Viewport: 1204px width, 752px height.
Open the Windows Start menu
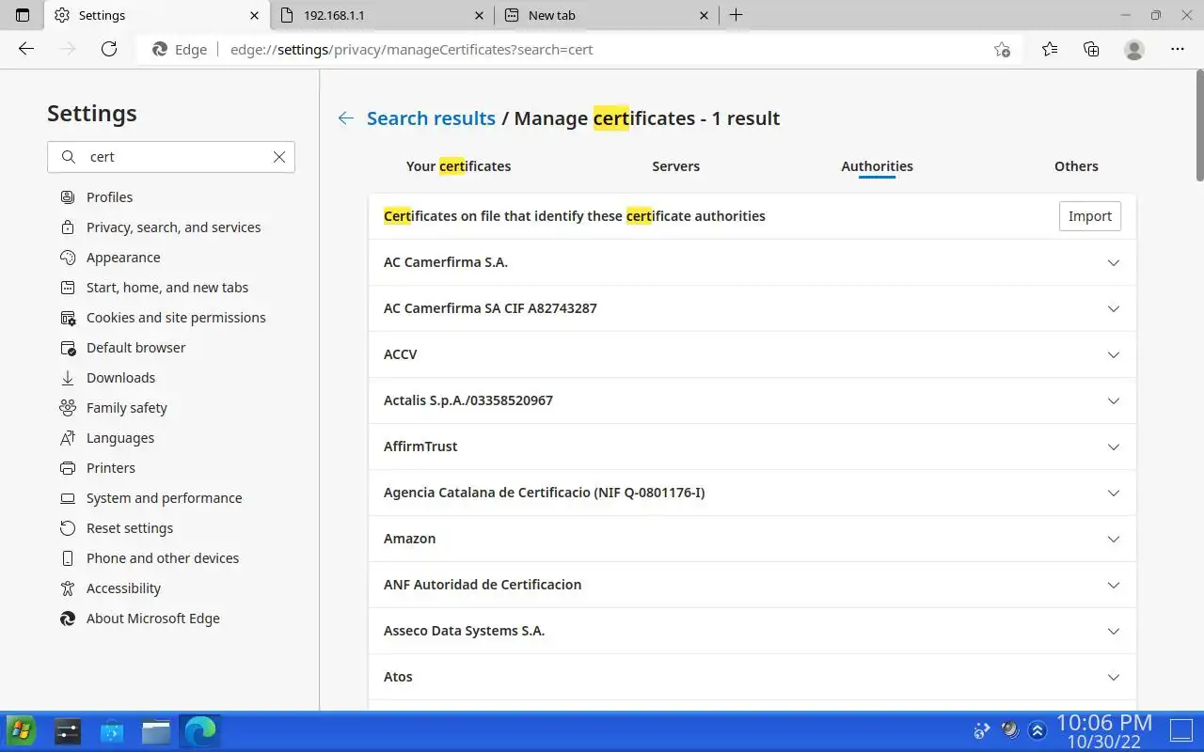tap(21, 730)
